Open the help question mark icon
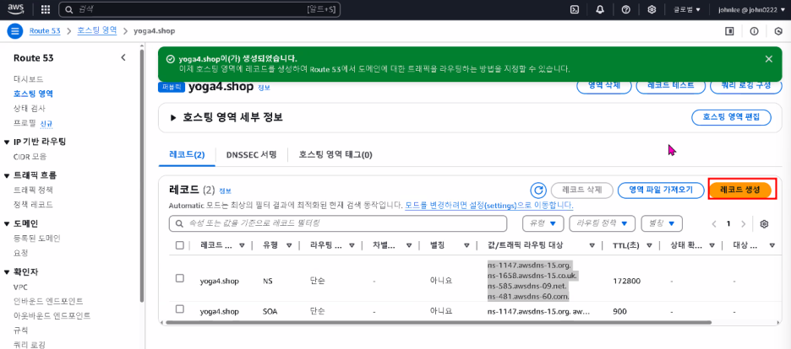 click(626, 9)
